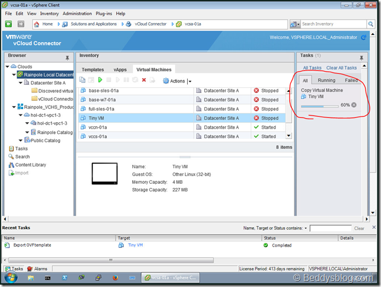This screenshot has height=287, width=381.
Task: Pin the Browser panel
Action: tap(68, 58)
